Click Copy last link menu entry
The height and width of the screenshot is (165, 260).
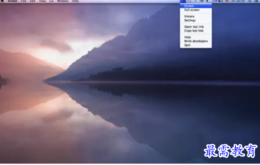click(x=196, y=31)
